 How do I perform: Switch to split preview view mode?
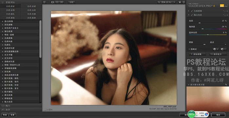(x=57, y=2)
